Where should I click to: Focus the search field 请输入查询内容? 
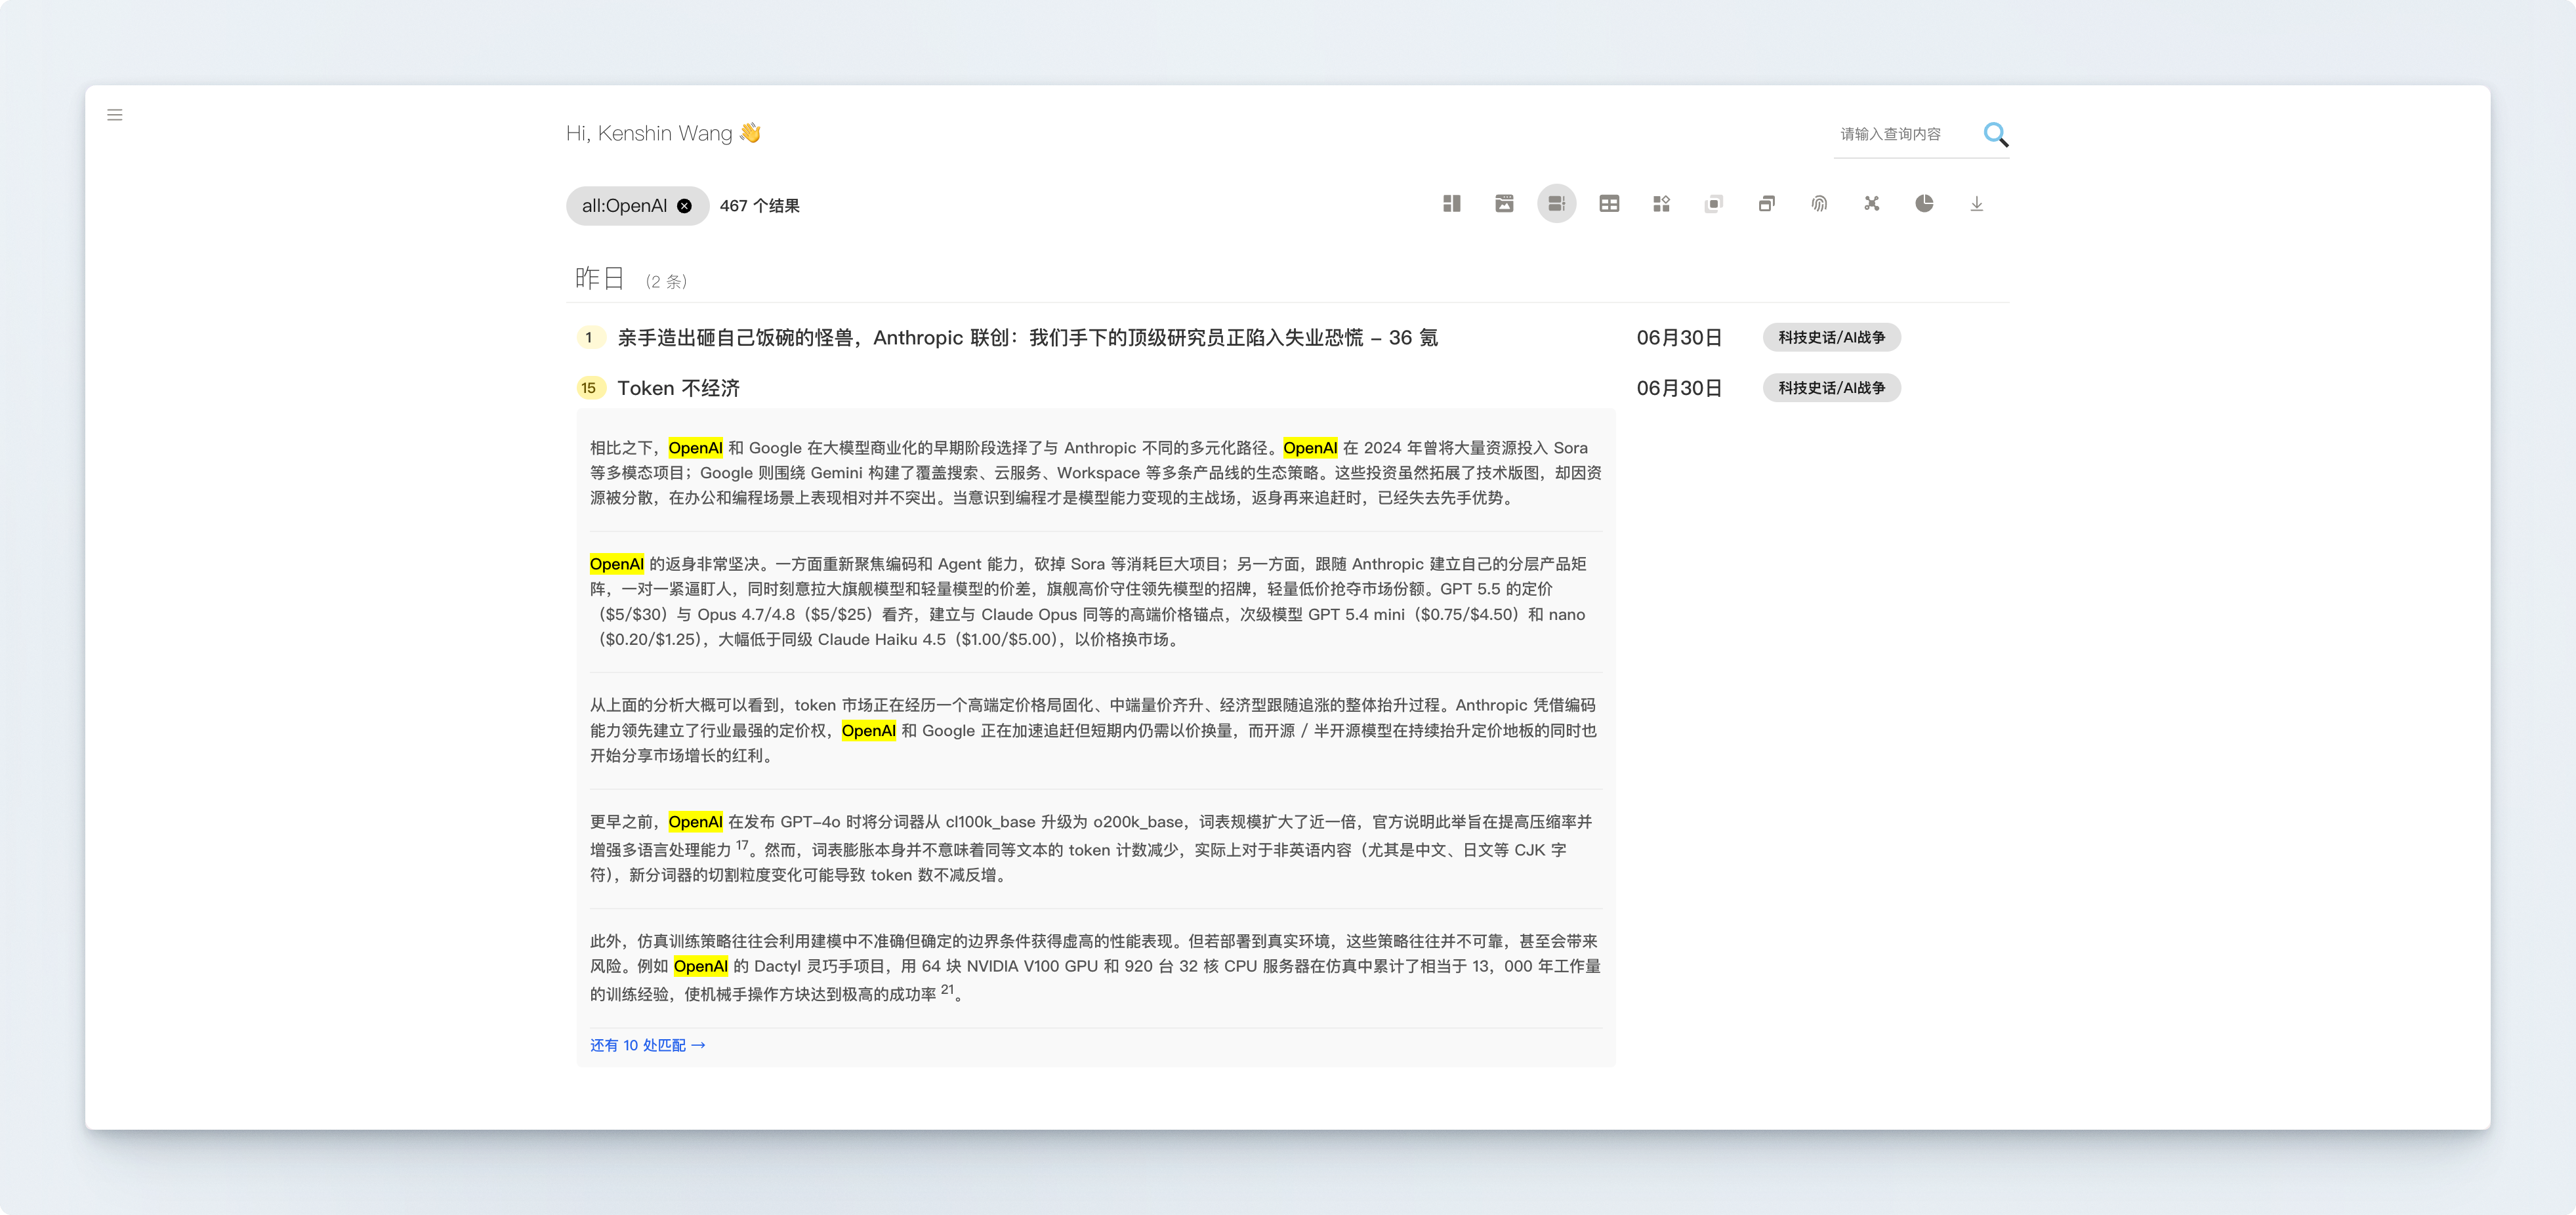tap(1904, 134)
